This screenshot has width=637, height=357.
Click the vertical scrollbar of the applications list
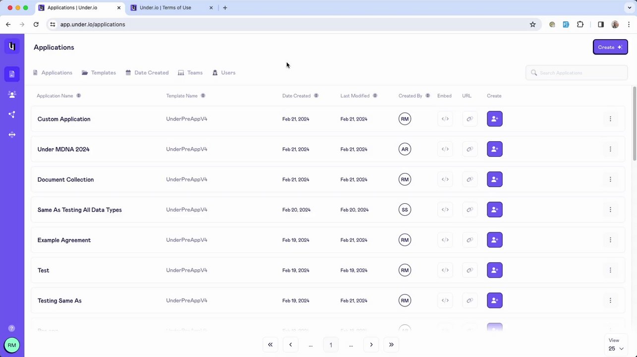tap(635, 123)
